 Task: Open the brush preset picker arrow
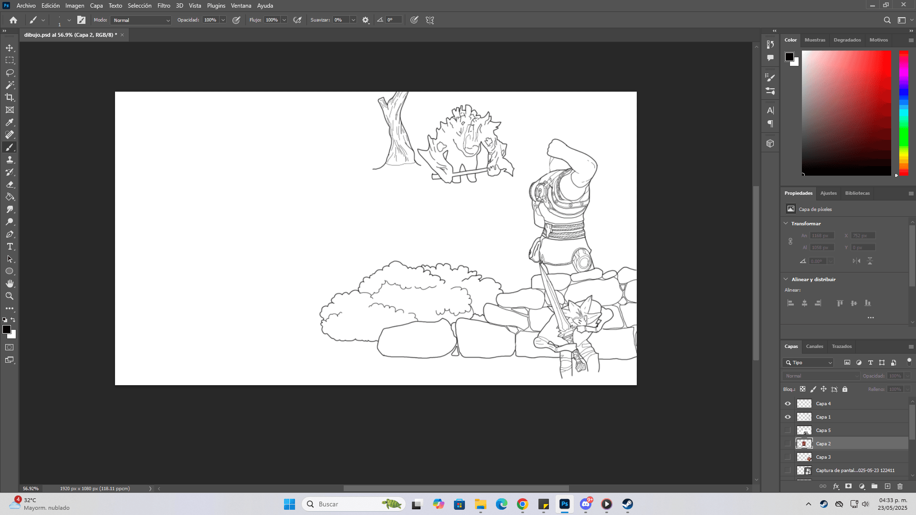pyautogui.click(x=69, y=20)
